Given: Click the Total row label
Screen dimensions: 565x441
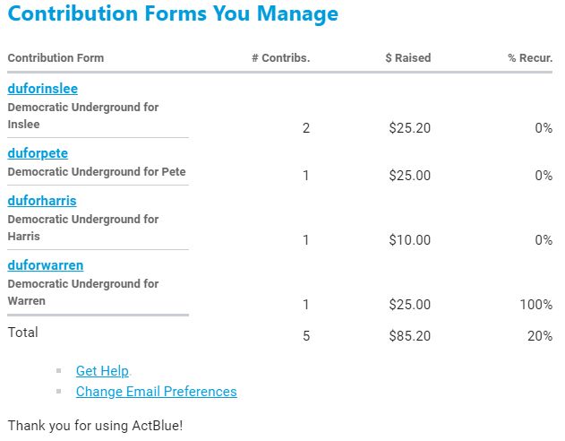Looking at the screenshot, I should coord(23,333).
